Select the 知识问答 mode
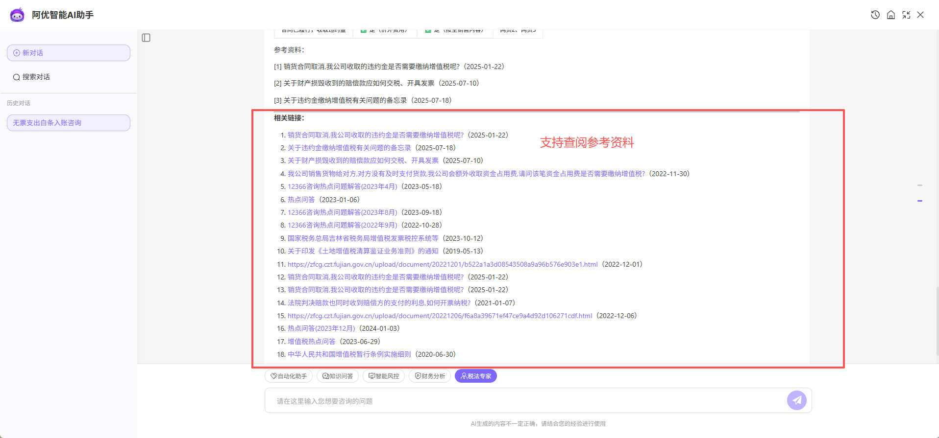The image size is (939, 438). click(x=338, y=376)
